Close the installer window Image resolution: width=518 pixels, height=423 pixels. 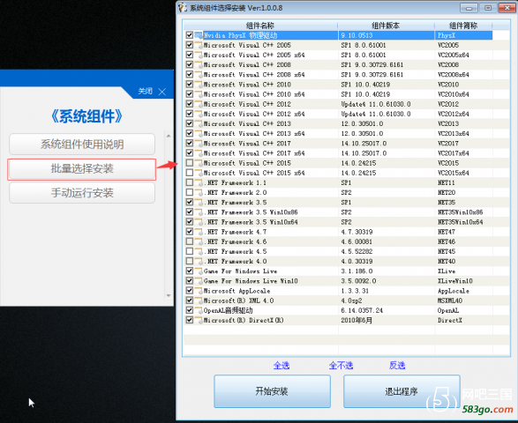point(507,8)
